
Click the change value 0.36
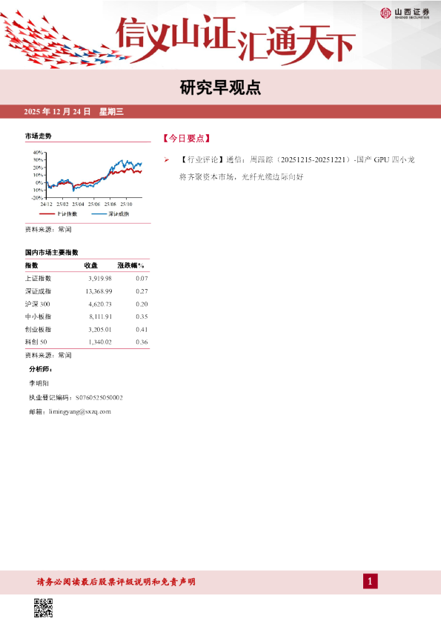point(142,342)
